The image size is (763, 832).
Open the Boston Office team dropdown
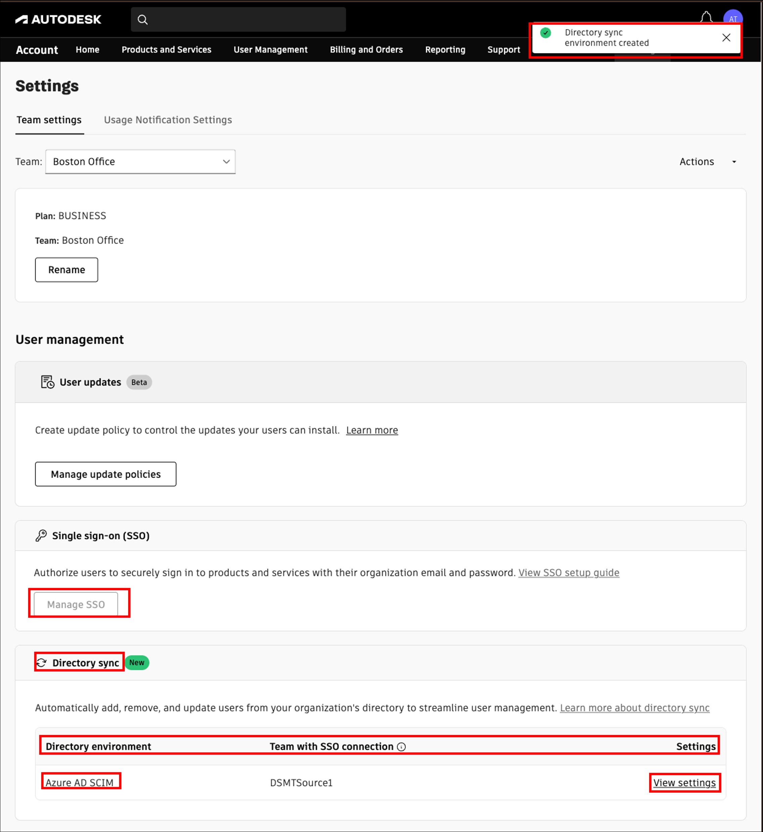coord(140,162)
